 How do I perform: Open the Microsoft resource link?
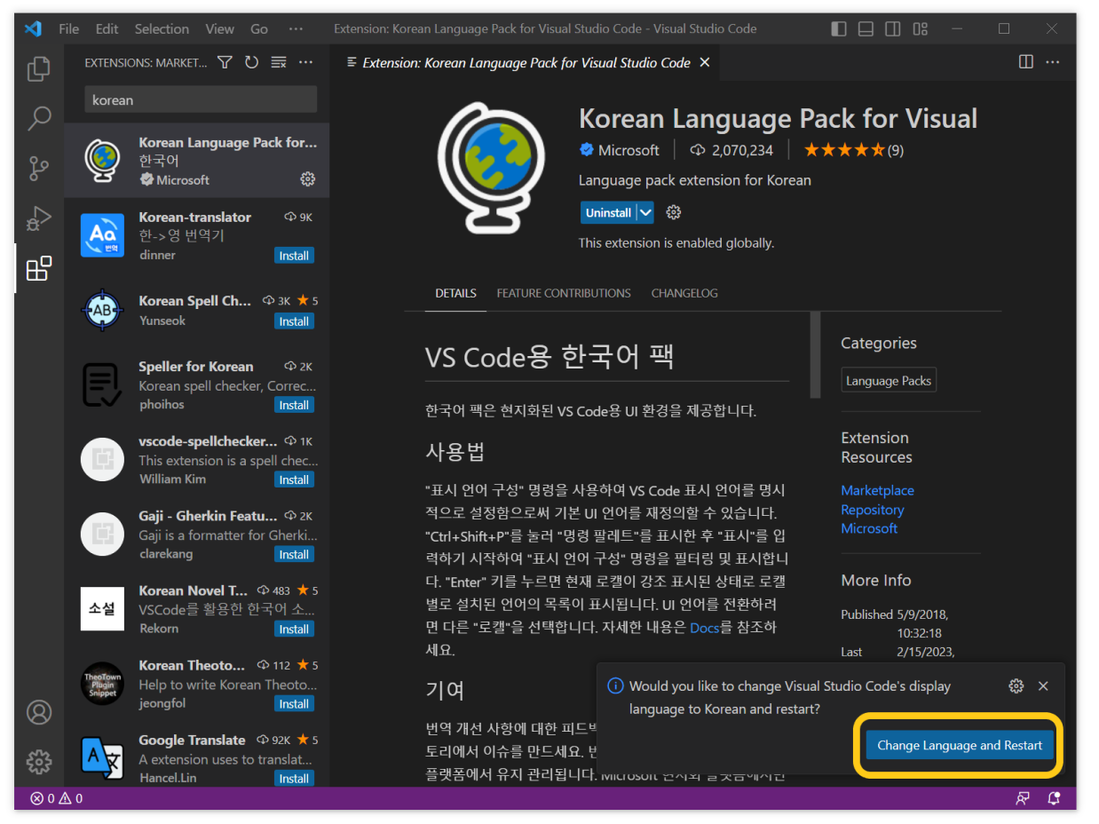(869, 528)
